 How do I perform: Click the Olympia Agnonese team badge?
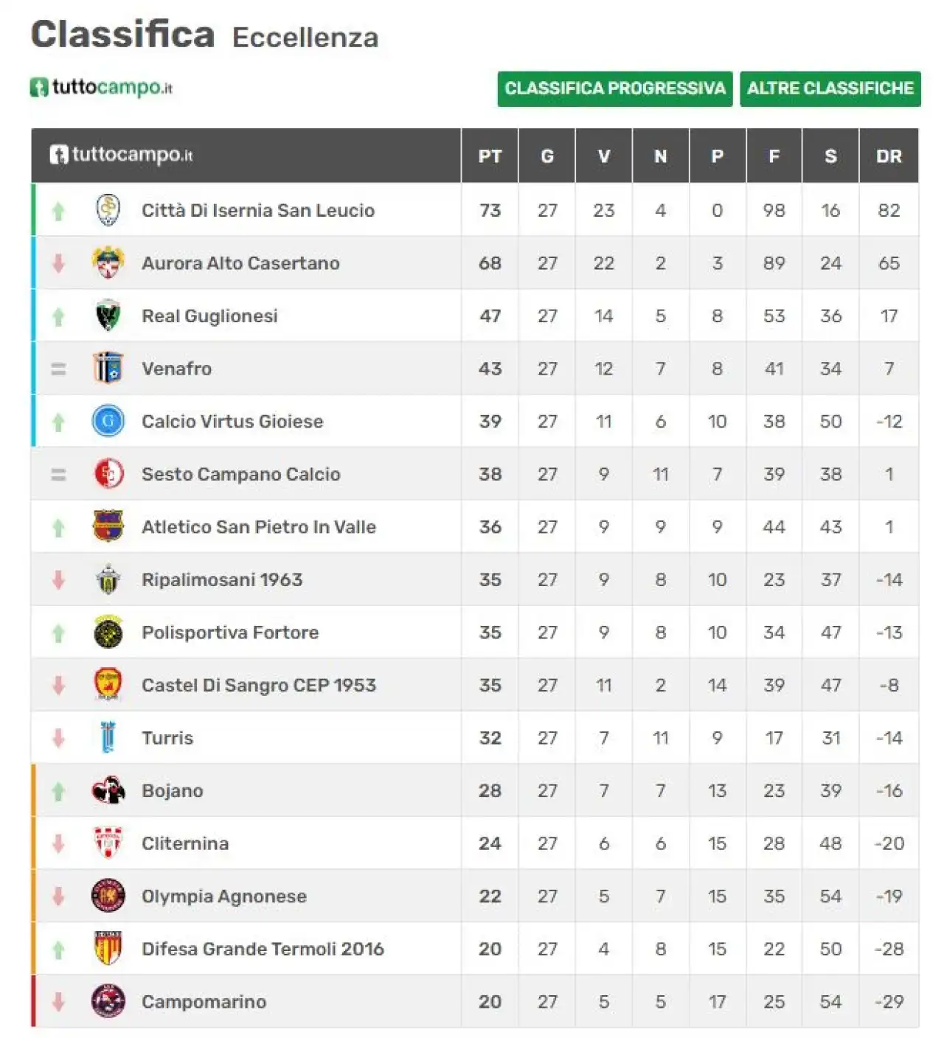(x=108, y=896)
